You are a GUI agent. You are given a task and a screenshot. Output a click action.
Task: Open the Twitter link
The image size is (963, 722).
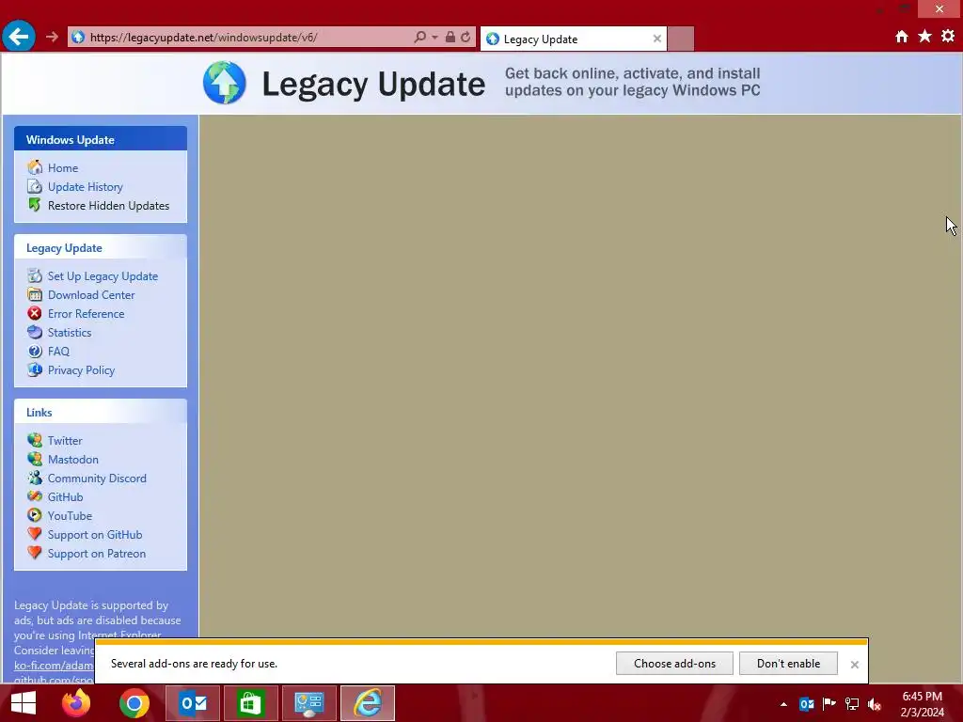click(65, 441)
